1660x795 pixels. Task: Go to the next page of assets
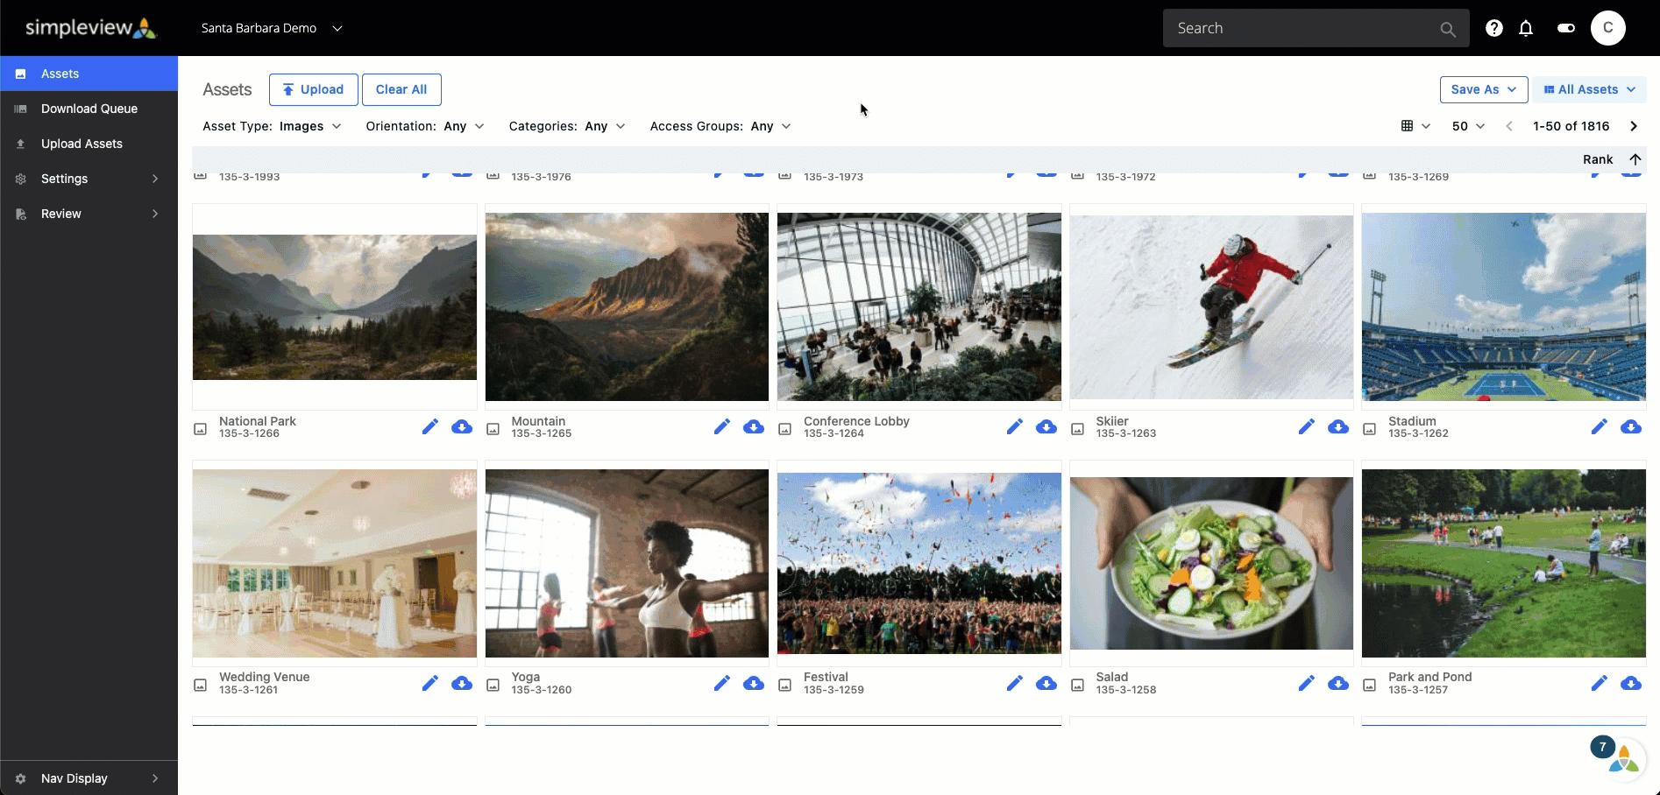pos(1634,126)
